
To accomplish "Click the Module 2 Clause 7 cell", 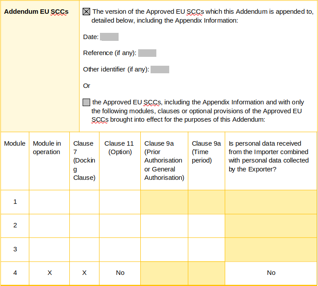I will 84,226.
